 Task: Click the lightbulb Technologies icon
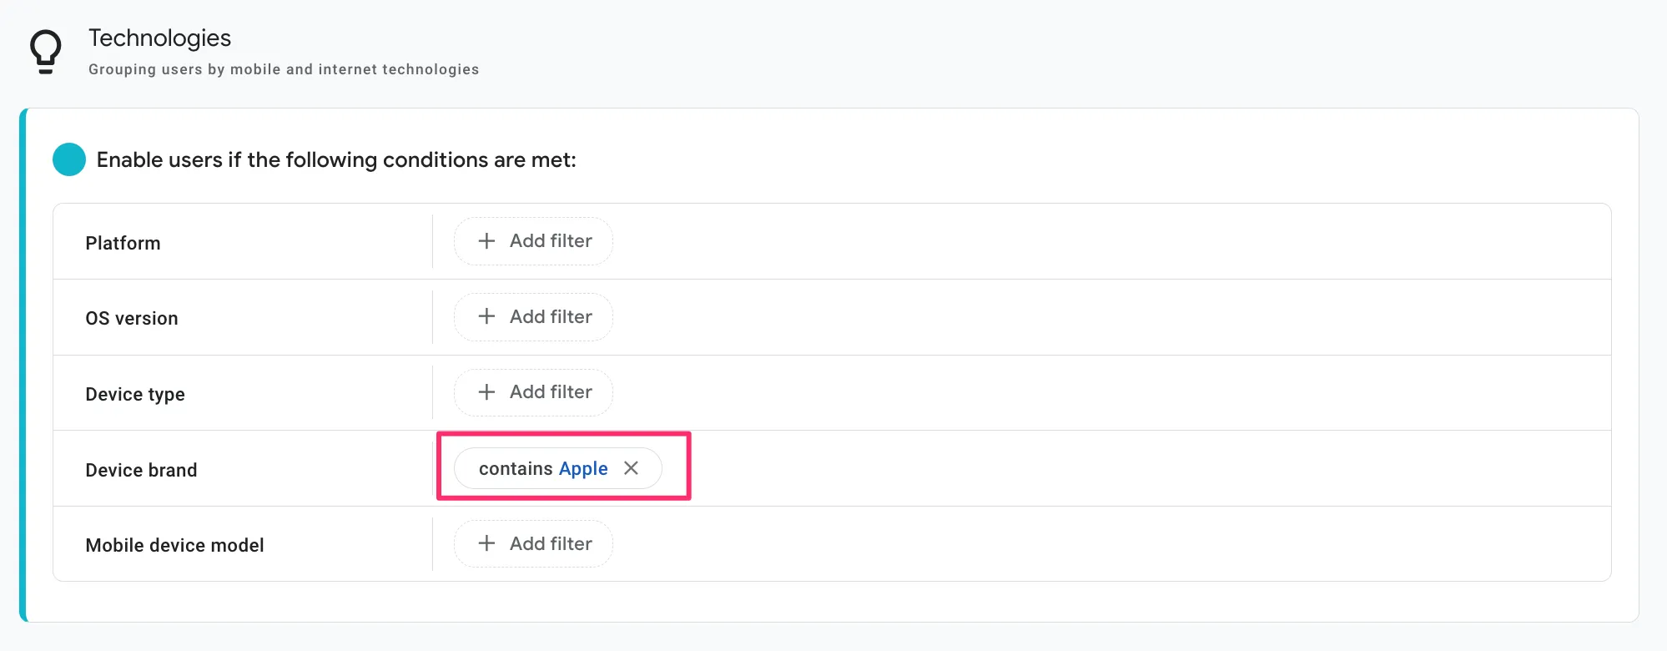[46, 52]
